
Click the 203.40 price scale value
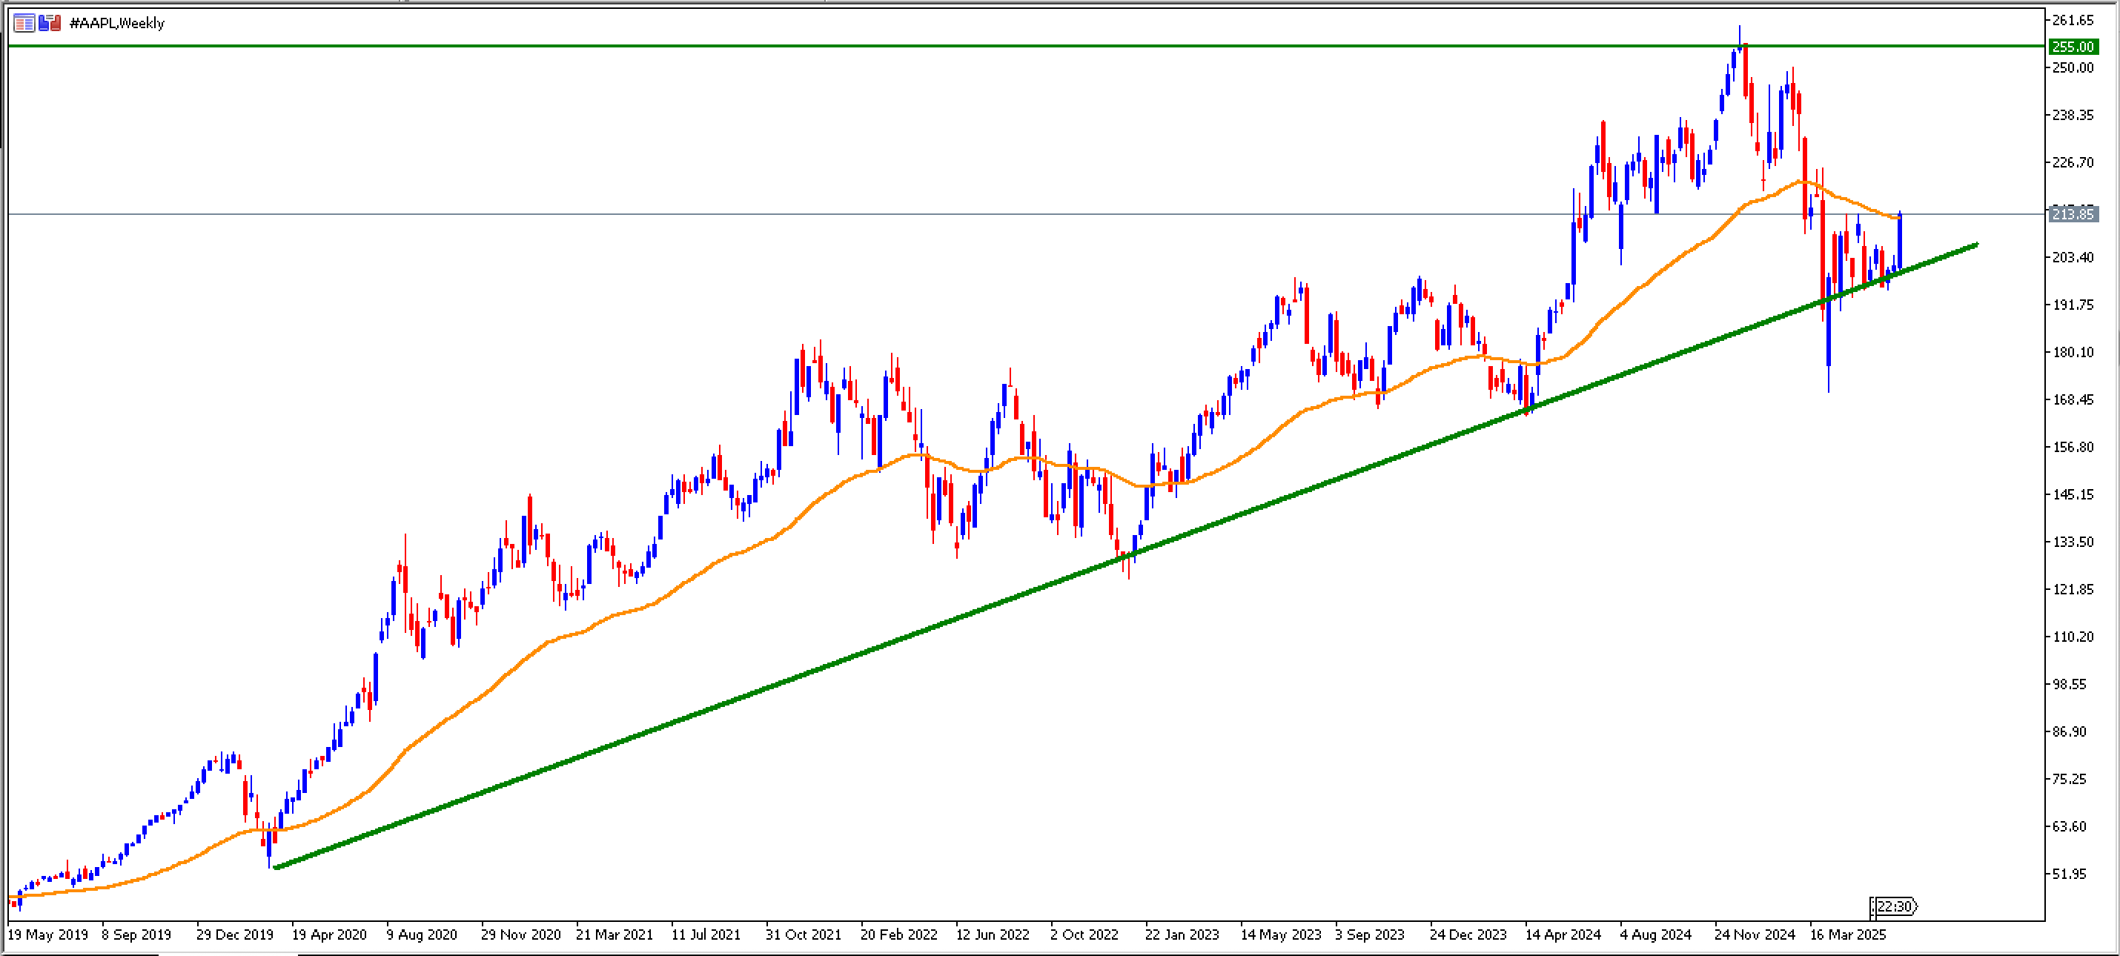(2073, 257)
